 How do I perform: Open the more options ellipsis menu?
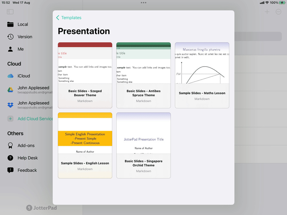[x=278, y=11]
